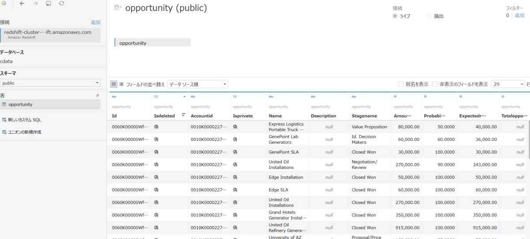The image size is (530, 239).
Task: Click the back arrow icon
Action: click(22, 4)
